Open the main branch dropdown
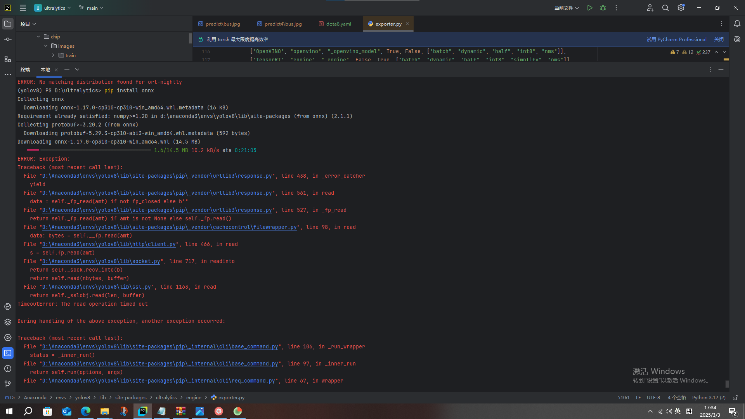745x419 pixels. click(x=92, y=8)
